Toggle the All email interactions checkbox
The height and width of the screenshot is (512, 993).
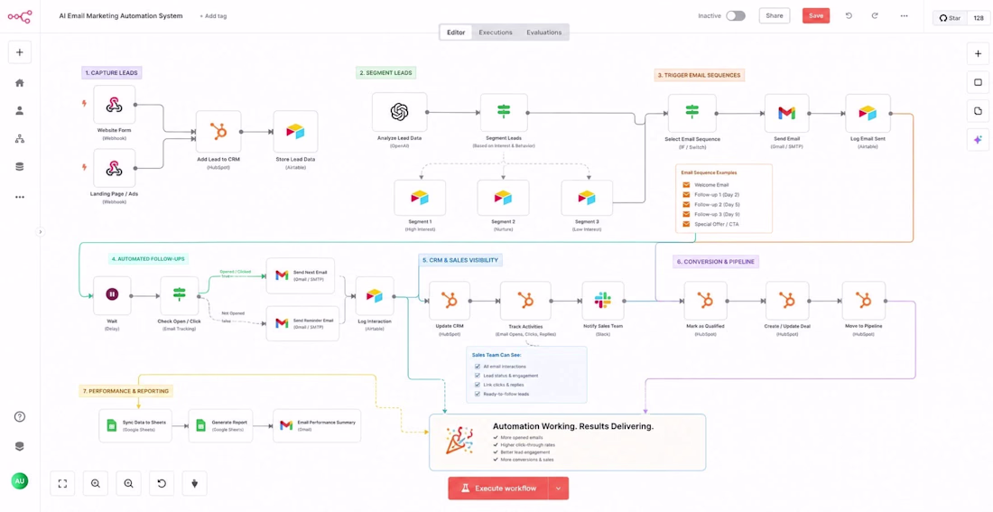(478, 367)
